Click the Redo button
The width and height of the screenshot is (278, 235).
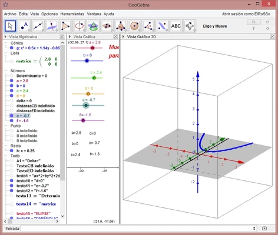coord(267,22)
